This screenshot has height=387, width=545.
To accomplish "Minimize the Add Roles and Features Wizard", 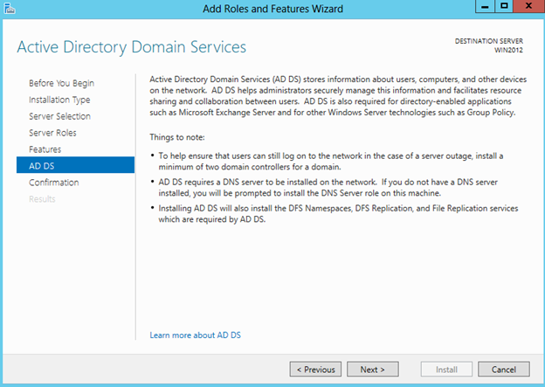I will (483, 7).
